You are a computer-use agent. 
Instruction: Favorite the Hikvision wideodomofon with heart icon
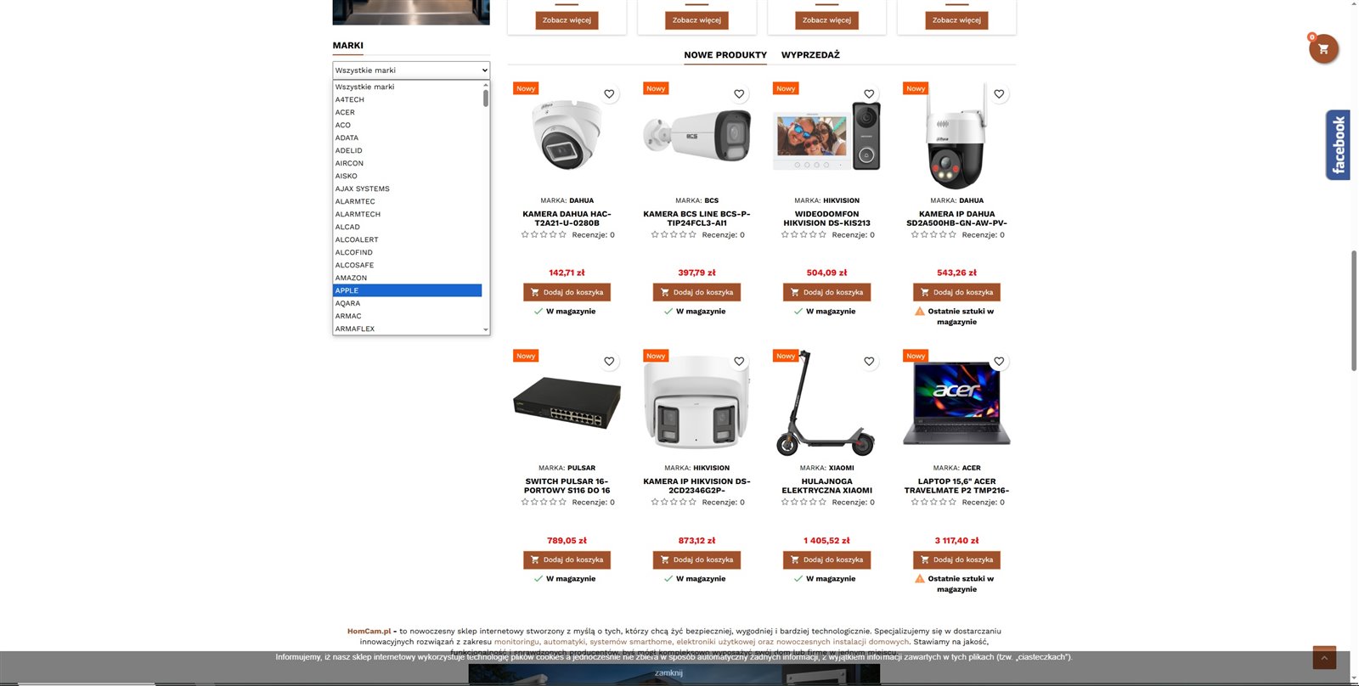click(869, 94)
